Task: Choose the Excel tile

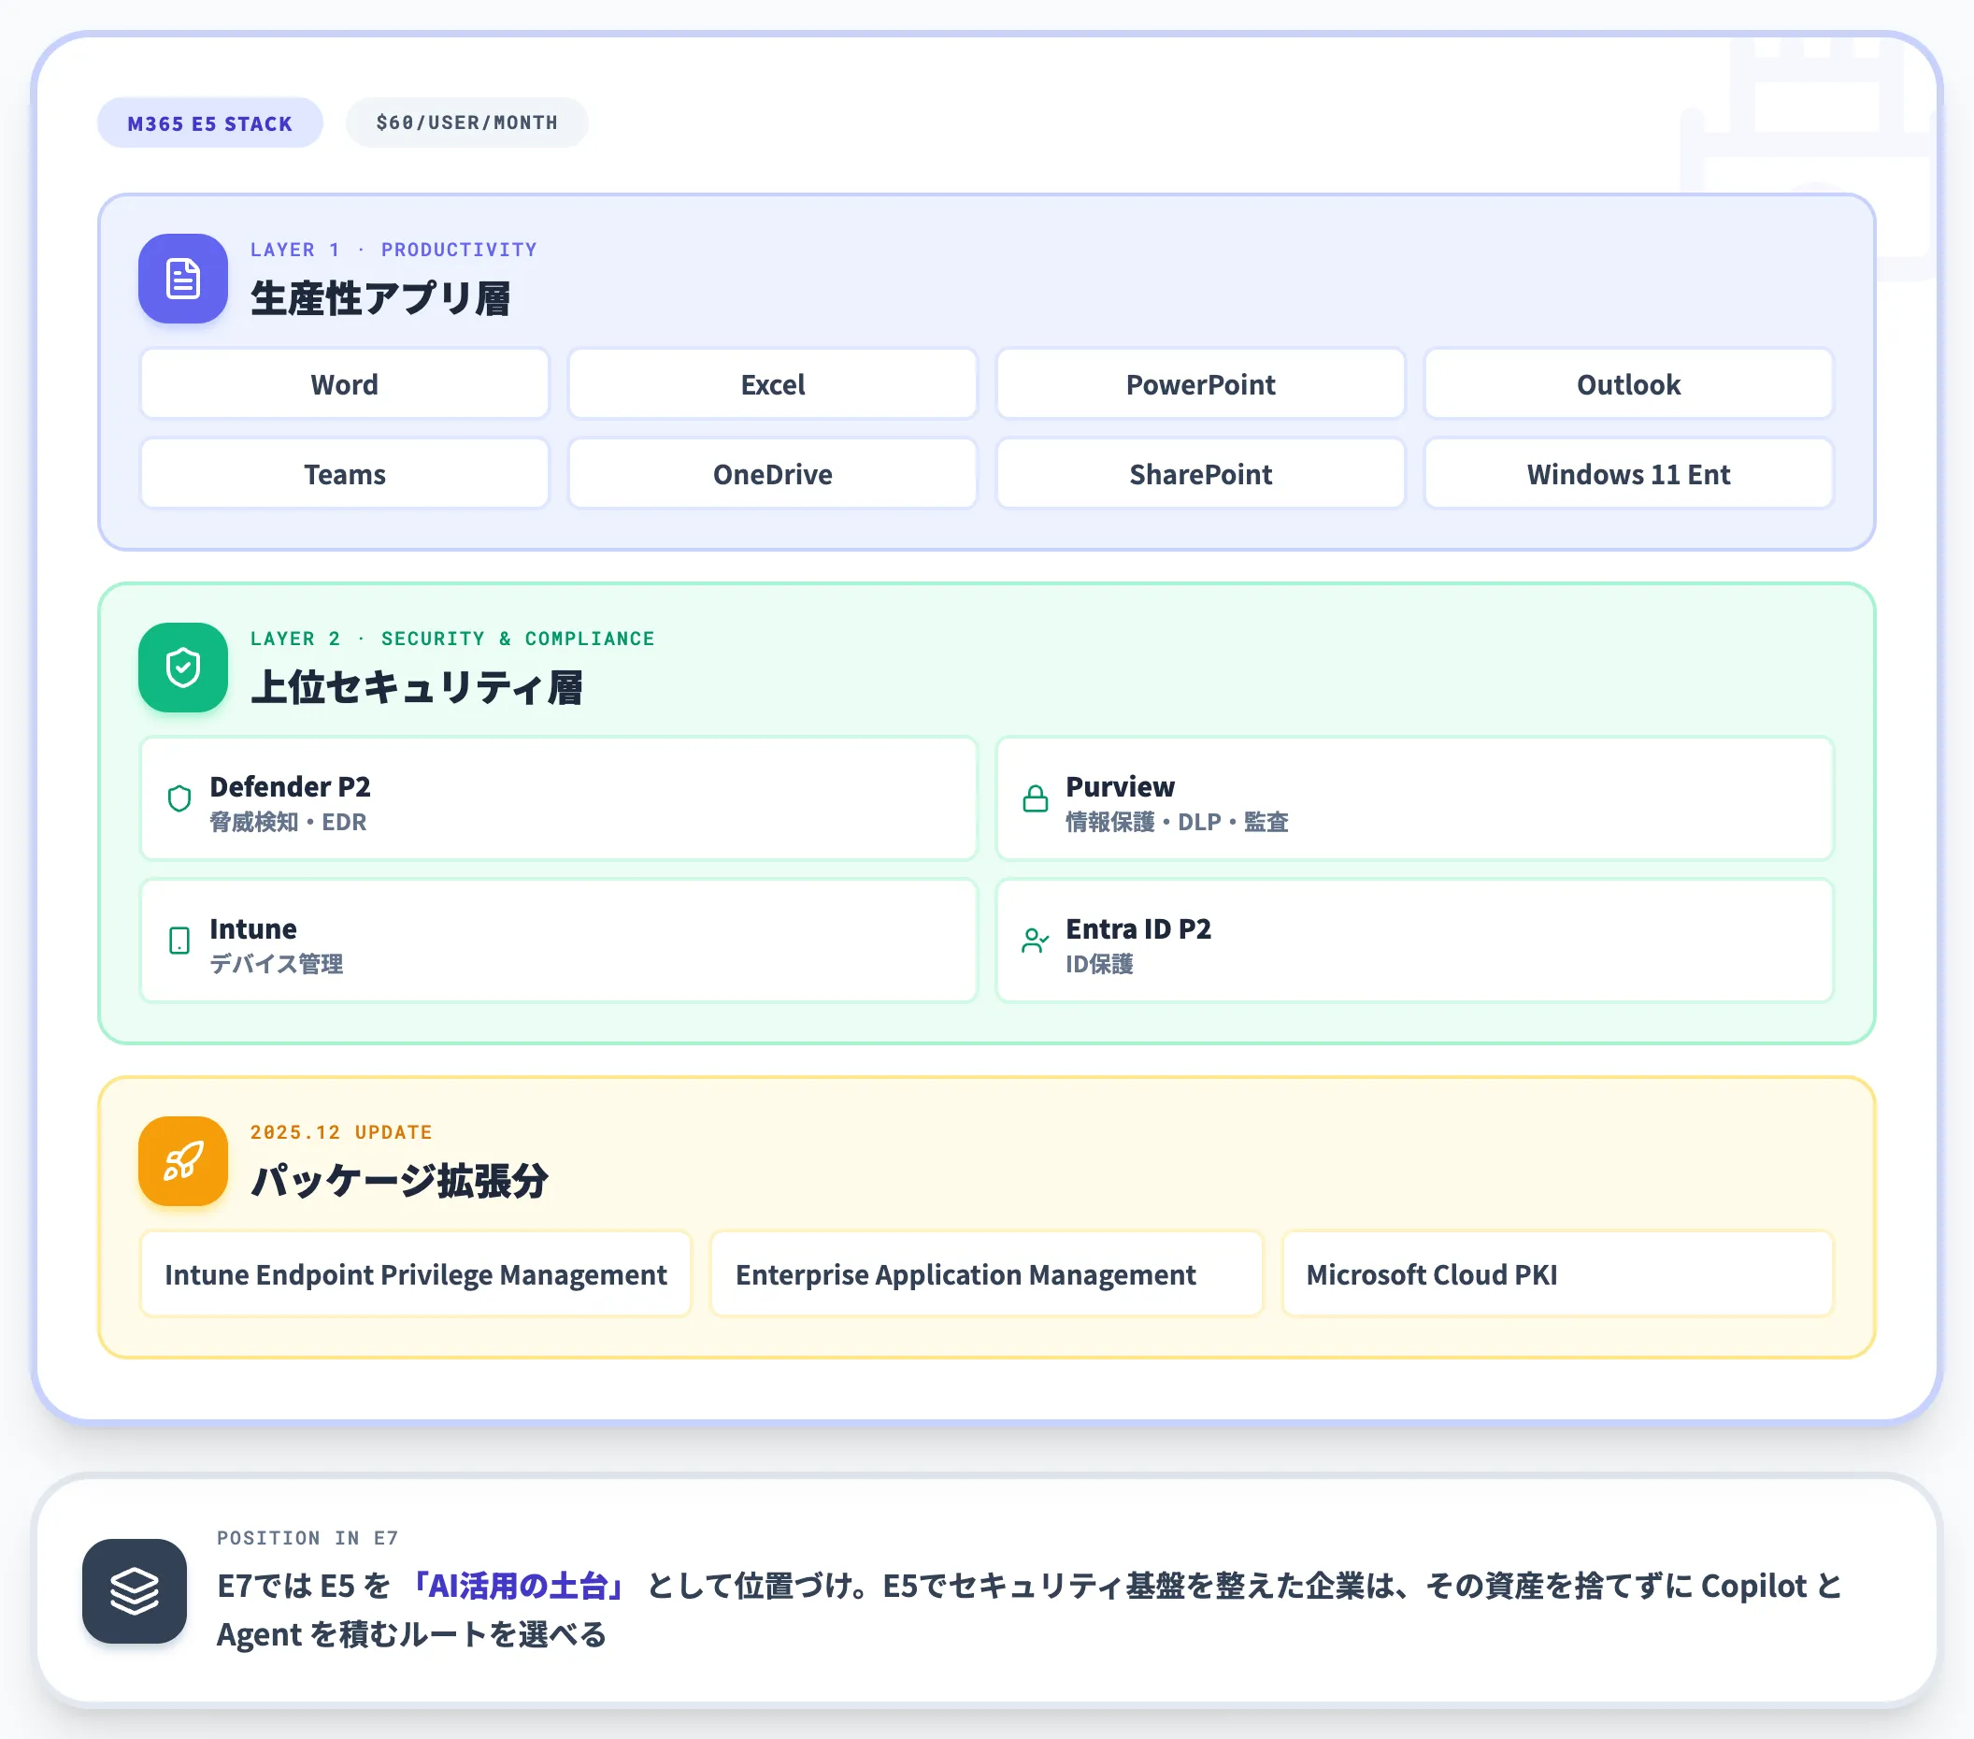Action: point(773,384)
